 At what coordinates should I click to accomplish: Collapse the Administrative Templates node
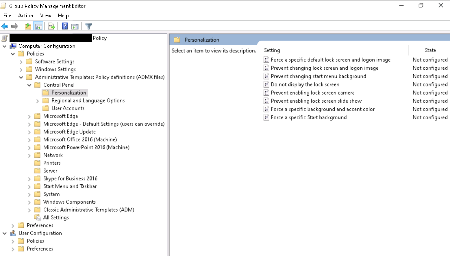point(21,77)
